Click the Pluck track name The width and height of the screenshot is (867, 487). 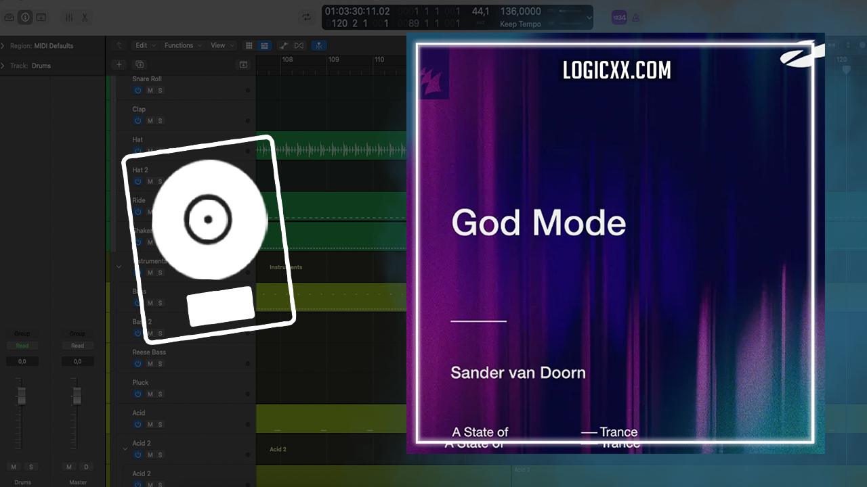pyautogui.click(x=140, y=383)
